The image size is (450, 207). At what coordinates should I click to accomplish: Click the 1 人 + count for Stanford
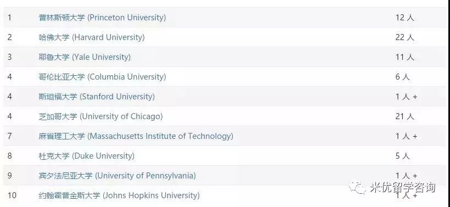point(407,97)
